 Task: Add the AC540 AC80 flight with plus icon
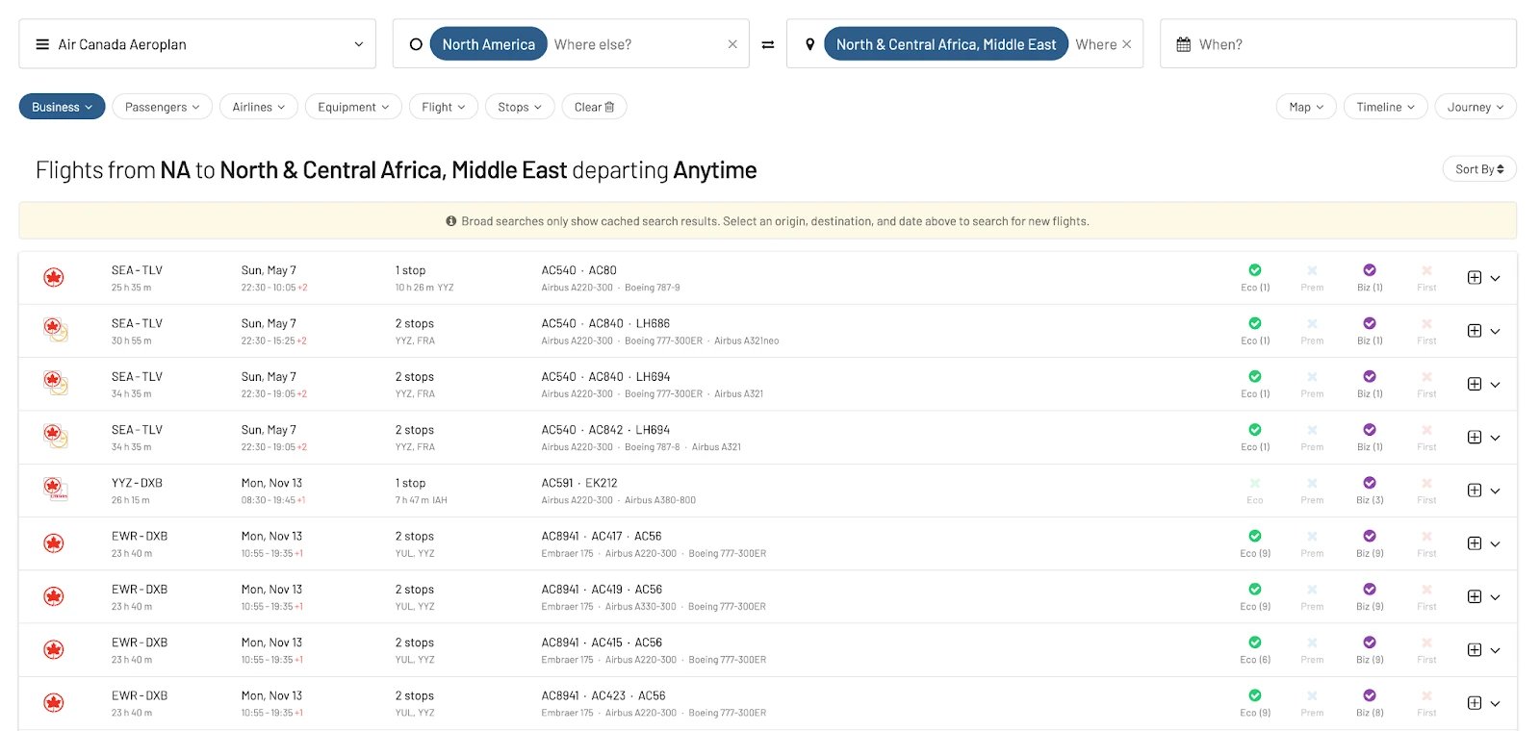tap(1475, 278)
